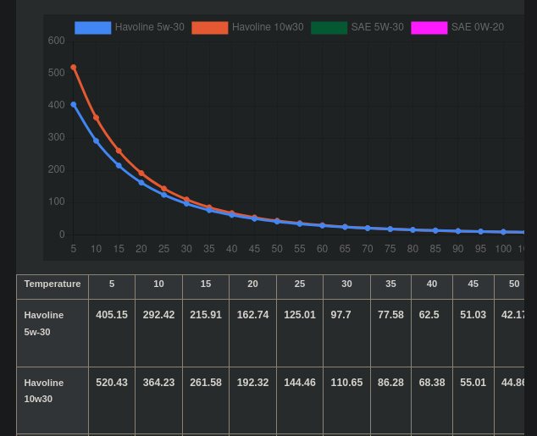
Task: Toggle the SAE 5W-30 green legend swatch
Action: click(329, 28)
